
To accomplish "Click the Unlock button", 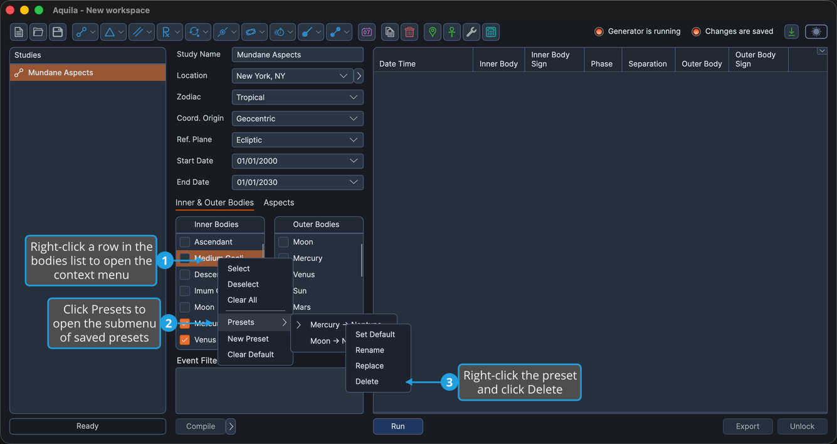I will click(802, 426).
